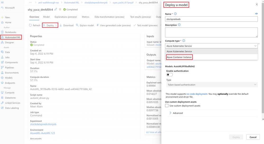The height and width of the screenshot is (144, 264).
Task: Switch to Data transformation (preview) tab
Action: tap(109, 17)
